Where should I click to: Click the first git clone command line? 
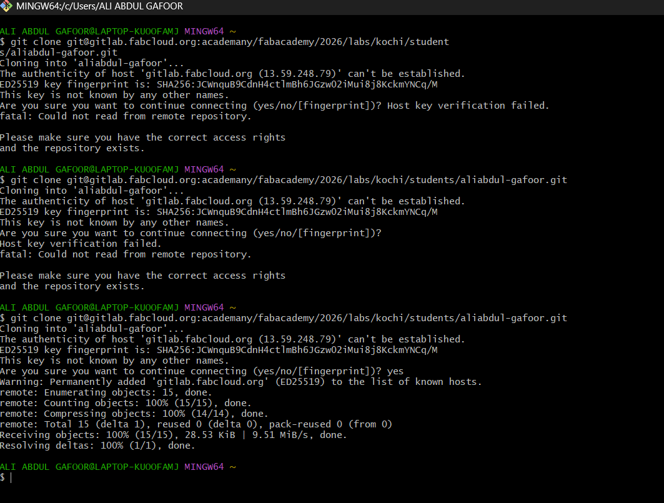coord(225,42)
